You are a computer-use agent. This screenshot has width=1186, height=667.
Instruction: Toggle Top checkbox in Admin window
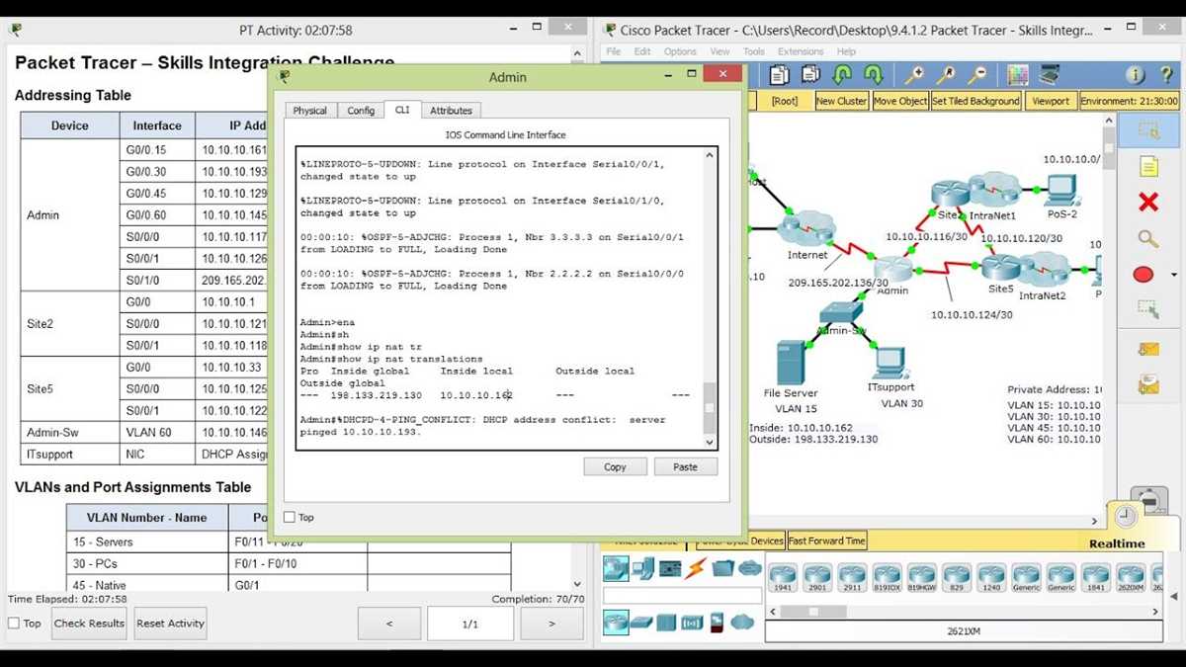[x=290, y=517]
